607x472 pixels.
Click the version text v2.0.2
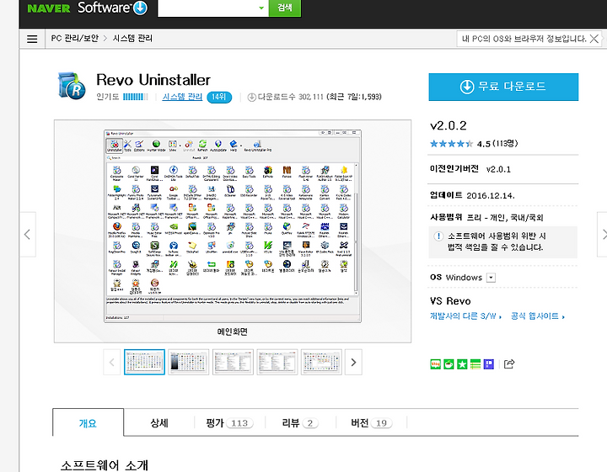(449, 125)
